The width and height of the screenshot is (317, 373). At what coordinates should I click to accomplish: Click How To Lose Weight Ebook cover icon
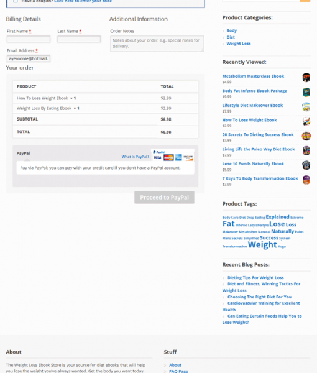click(306, 122)
